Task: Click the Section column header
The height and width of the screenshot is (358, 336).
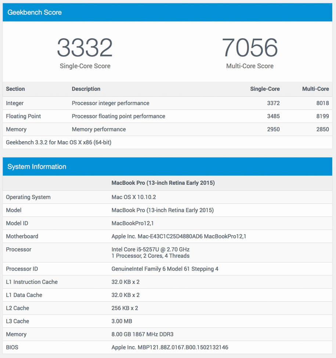Action: coord(15,89)
